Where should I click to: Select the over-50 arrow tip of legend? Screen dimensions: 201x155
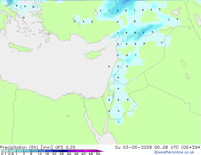[x=101, y=151]
